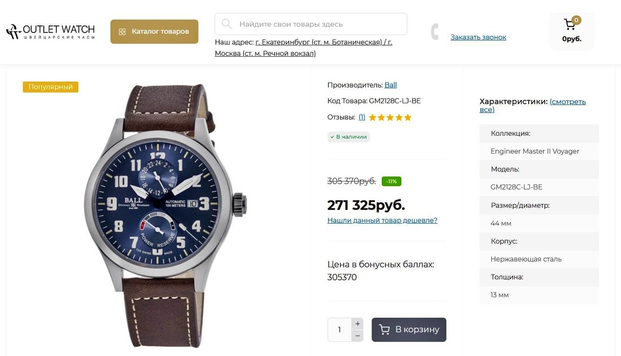Click Нашли данный товар дешевле link
This screenshot has width=621, height=356.
click(382, 221)
